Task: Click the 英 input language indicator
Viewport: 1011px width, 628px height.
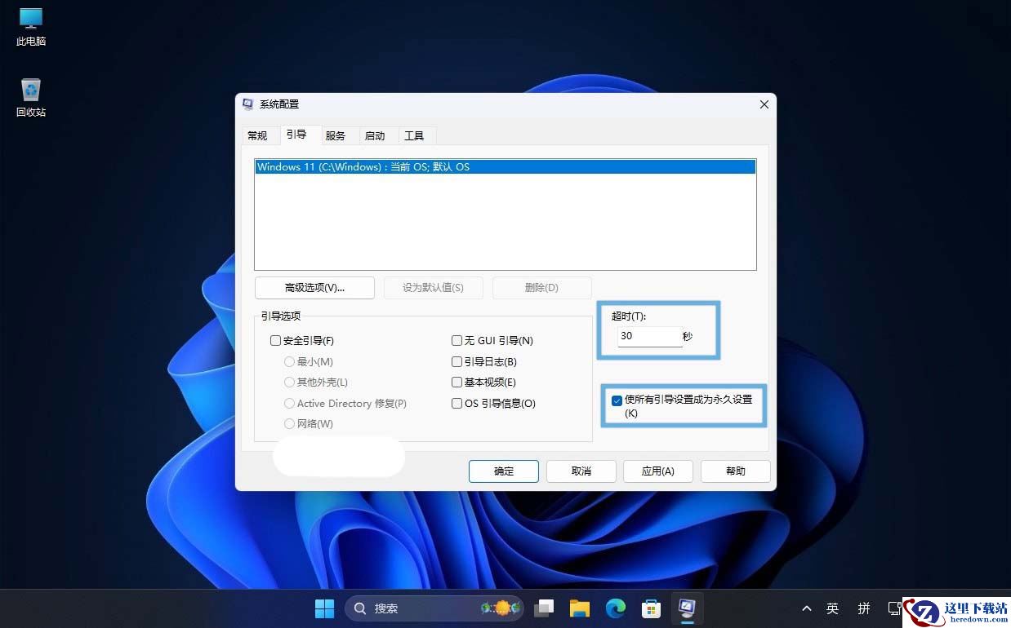Action: [832, 608]
